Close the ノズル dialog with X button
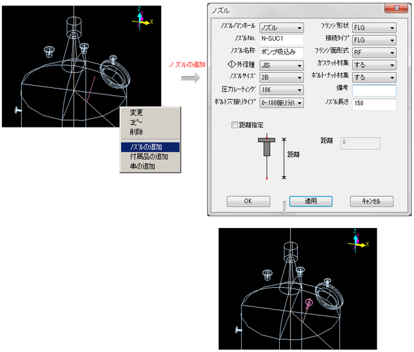This screenshot has height=352, width=414. pyautogui.click(x=391, y=9)
